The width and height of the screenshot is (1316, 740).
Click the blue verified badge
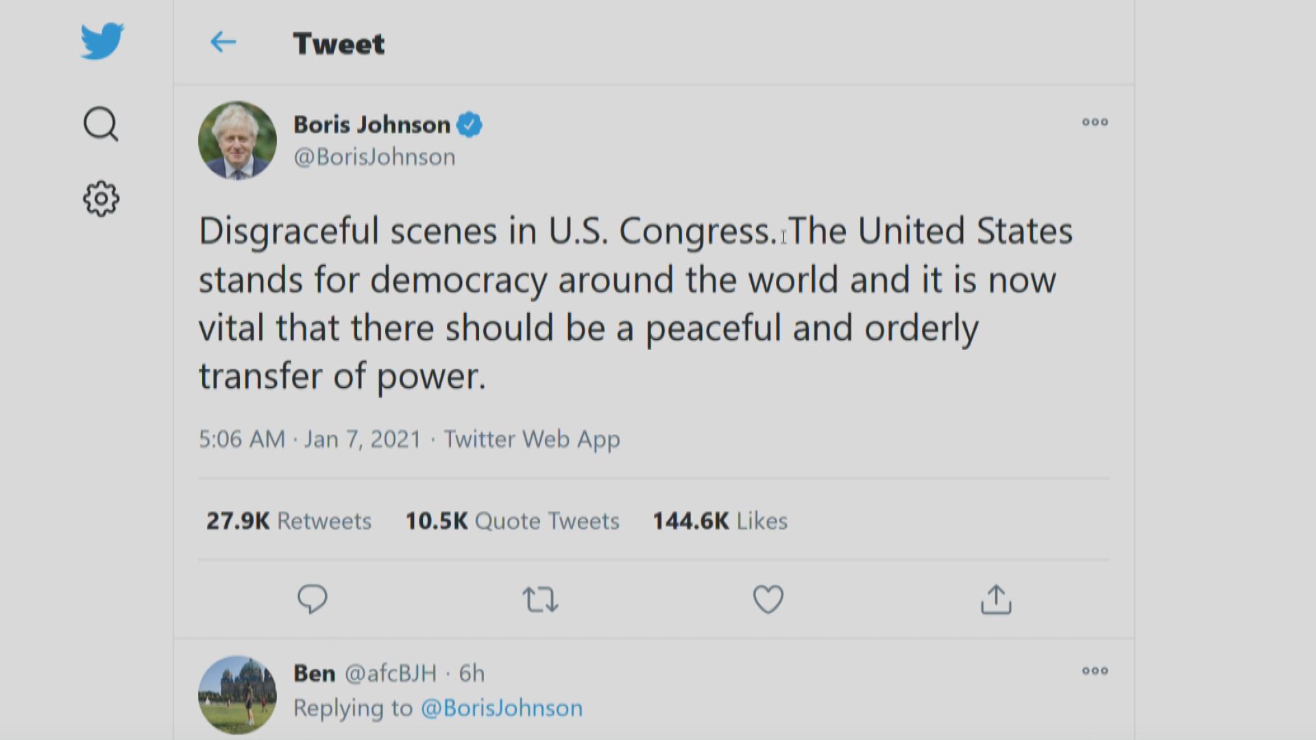(470, 125)
